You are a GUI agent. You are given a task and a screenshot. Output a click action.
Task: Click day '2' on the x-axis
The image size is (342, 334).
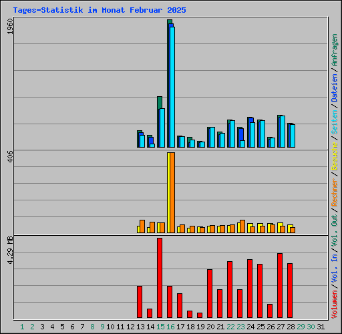click(x=32, y=327)
